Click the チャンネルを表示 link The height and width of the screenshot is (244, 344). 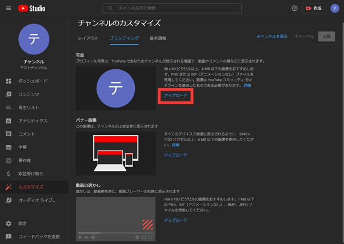pos(272,37)
